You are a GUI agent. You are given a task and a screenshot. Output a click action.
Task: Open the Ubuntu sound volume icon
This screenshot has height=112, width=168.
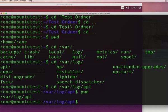(x=128, y=8)
